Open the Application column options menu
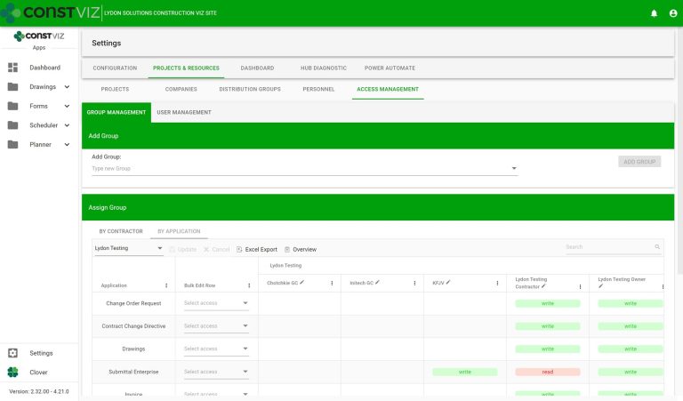This screenshot has height=401, width=683. pyautogui.click(x=166, y=285)
